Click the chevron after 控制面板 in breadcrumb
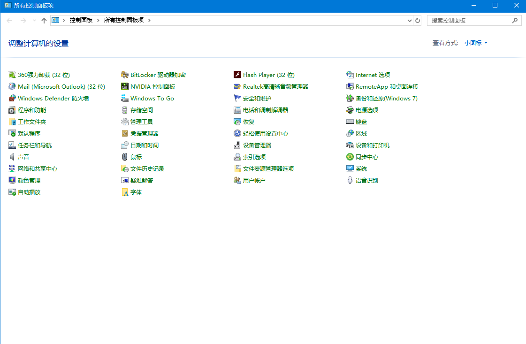The image size is (526, 344). click(x=98, y=20)
